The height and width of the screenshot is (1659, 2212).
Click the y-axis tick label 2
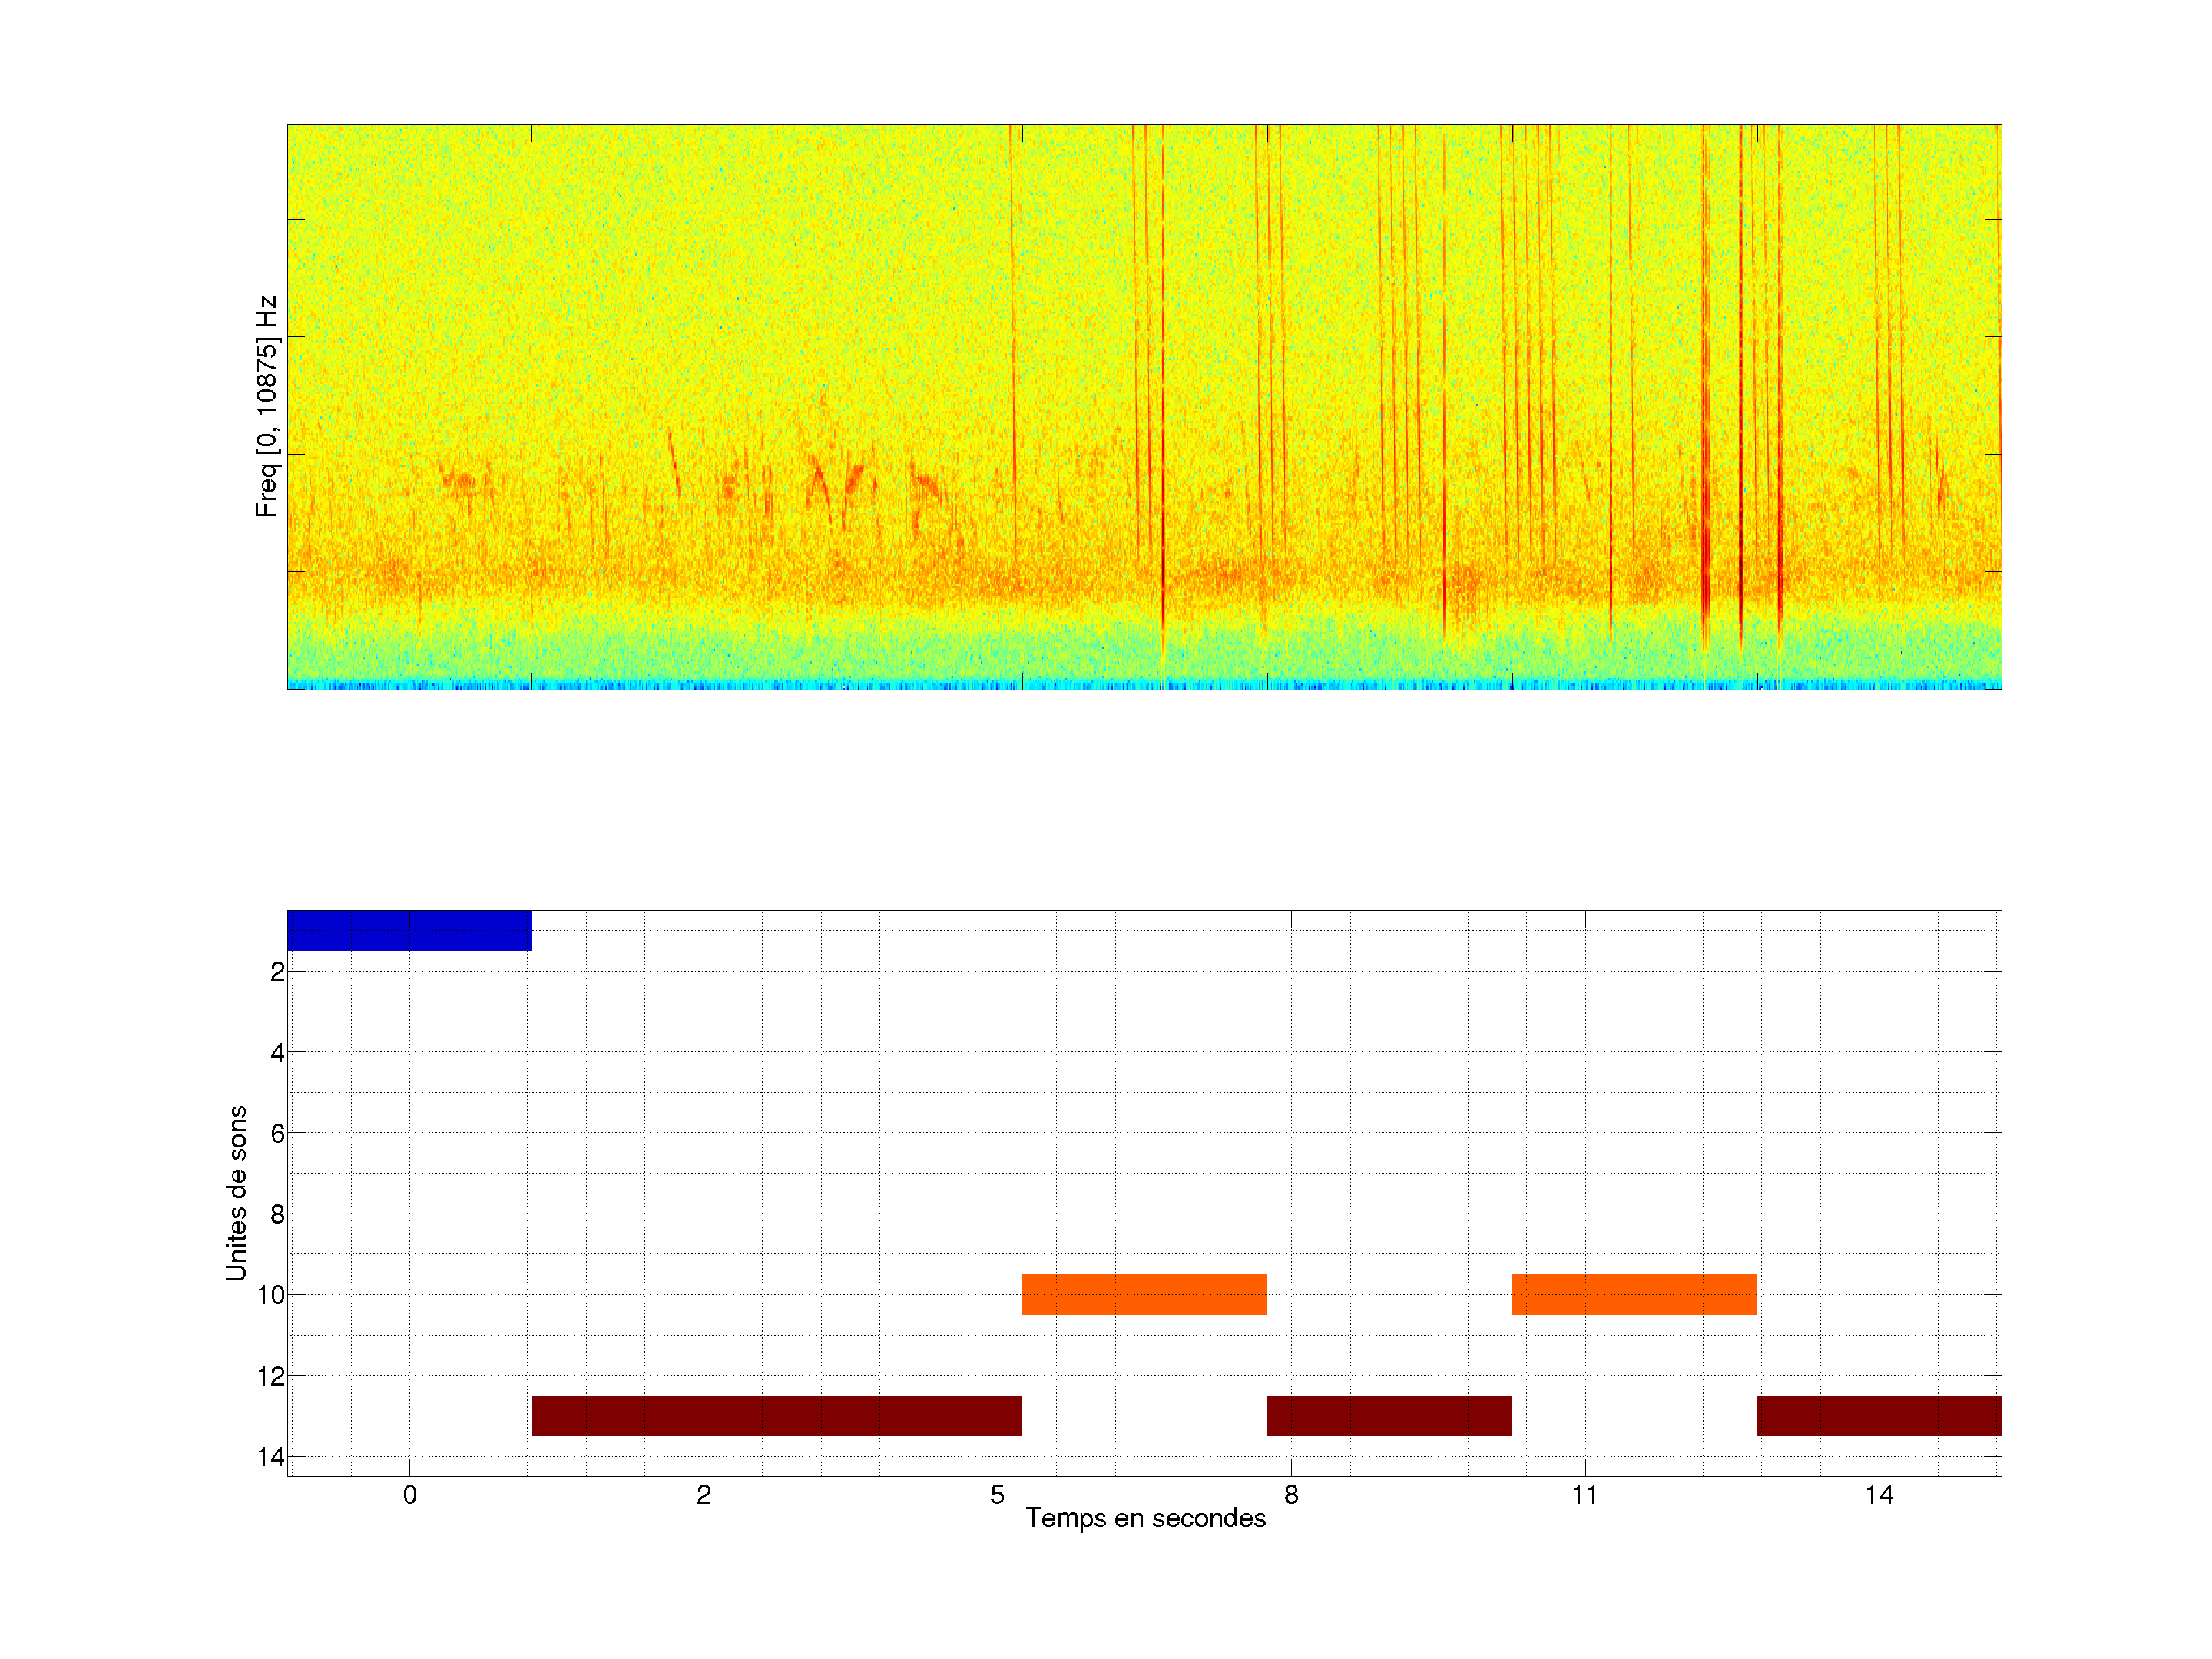[x=277, y=972]
